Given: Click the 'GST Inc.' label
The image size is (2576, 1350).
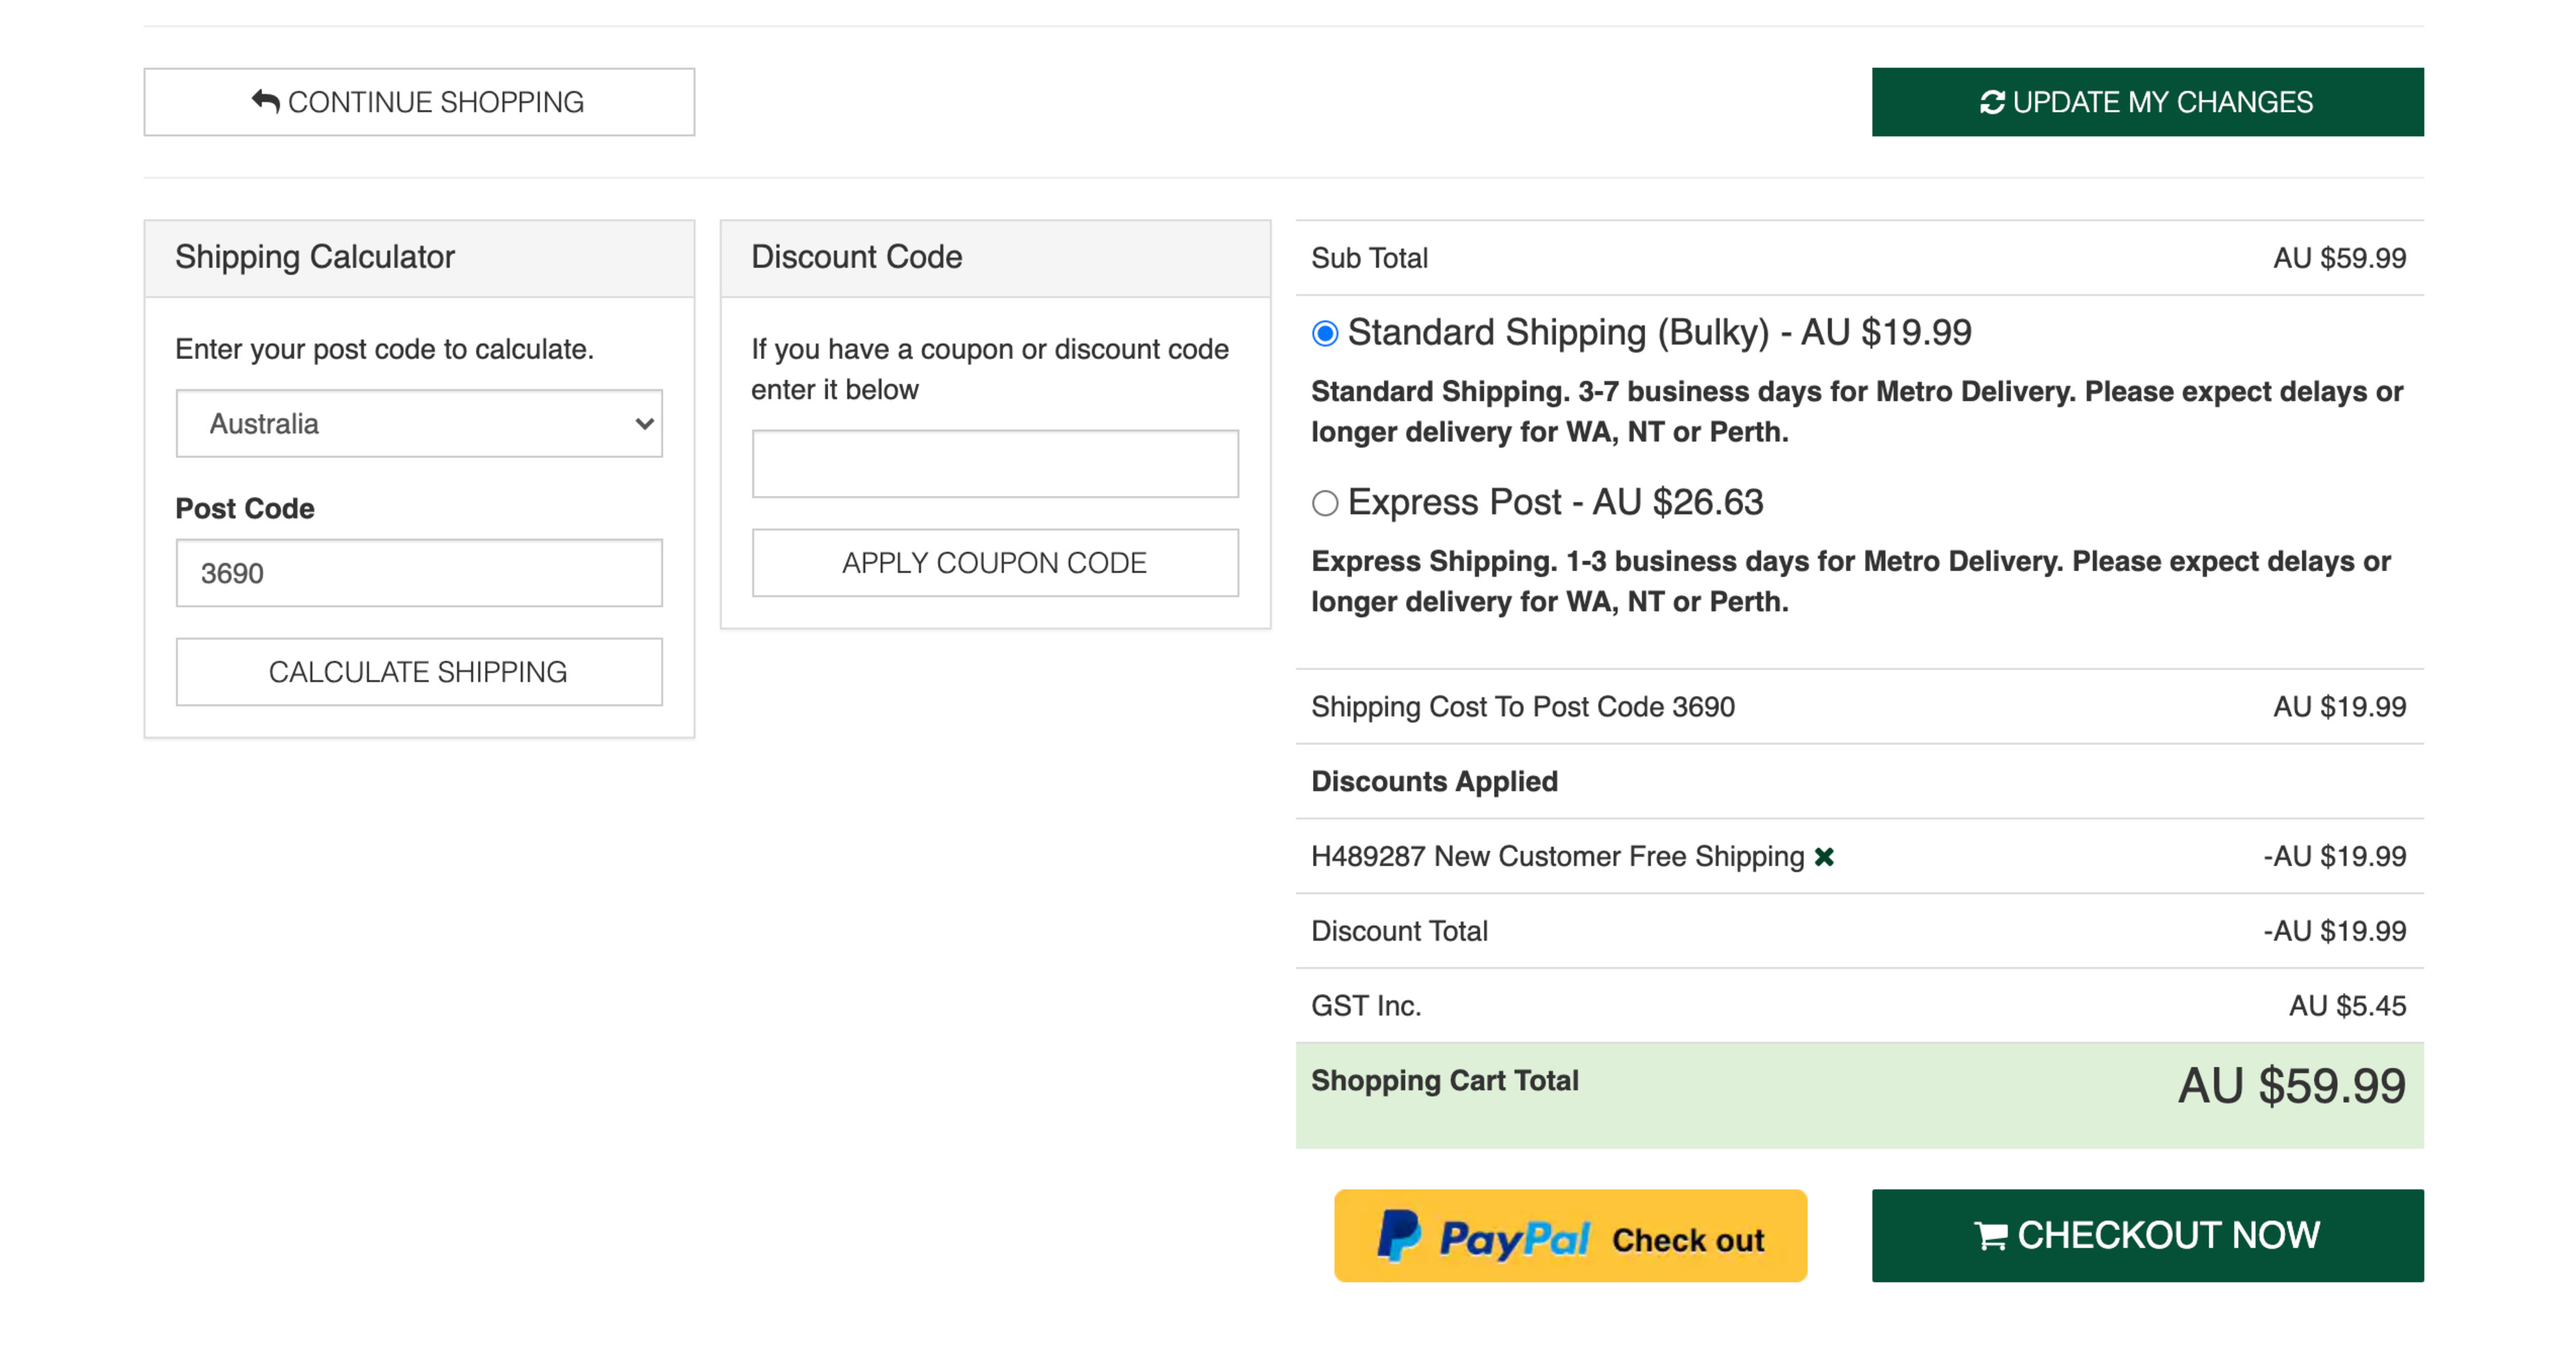Looking at the screenshot, I should pos(1366,1005).
